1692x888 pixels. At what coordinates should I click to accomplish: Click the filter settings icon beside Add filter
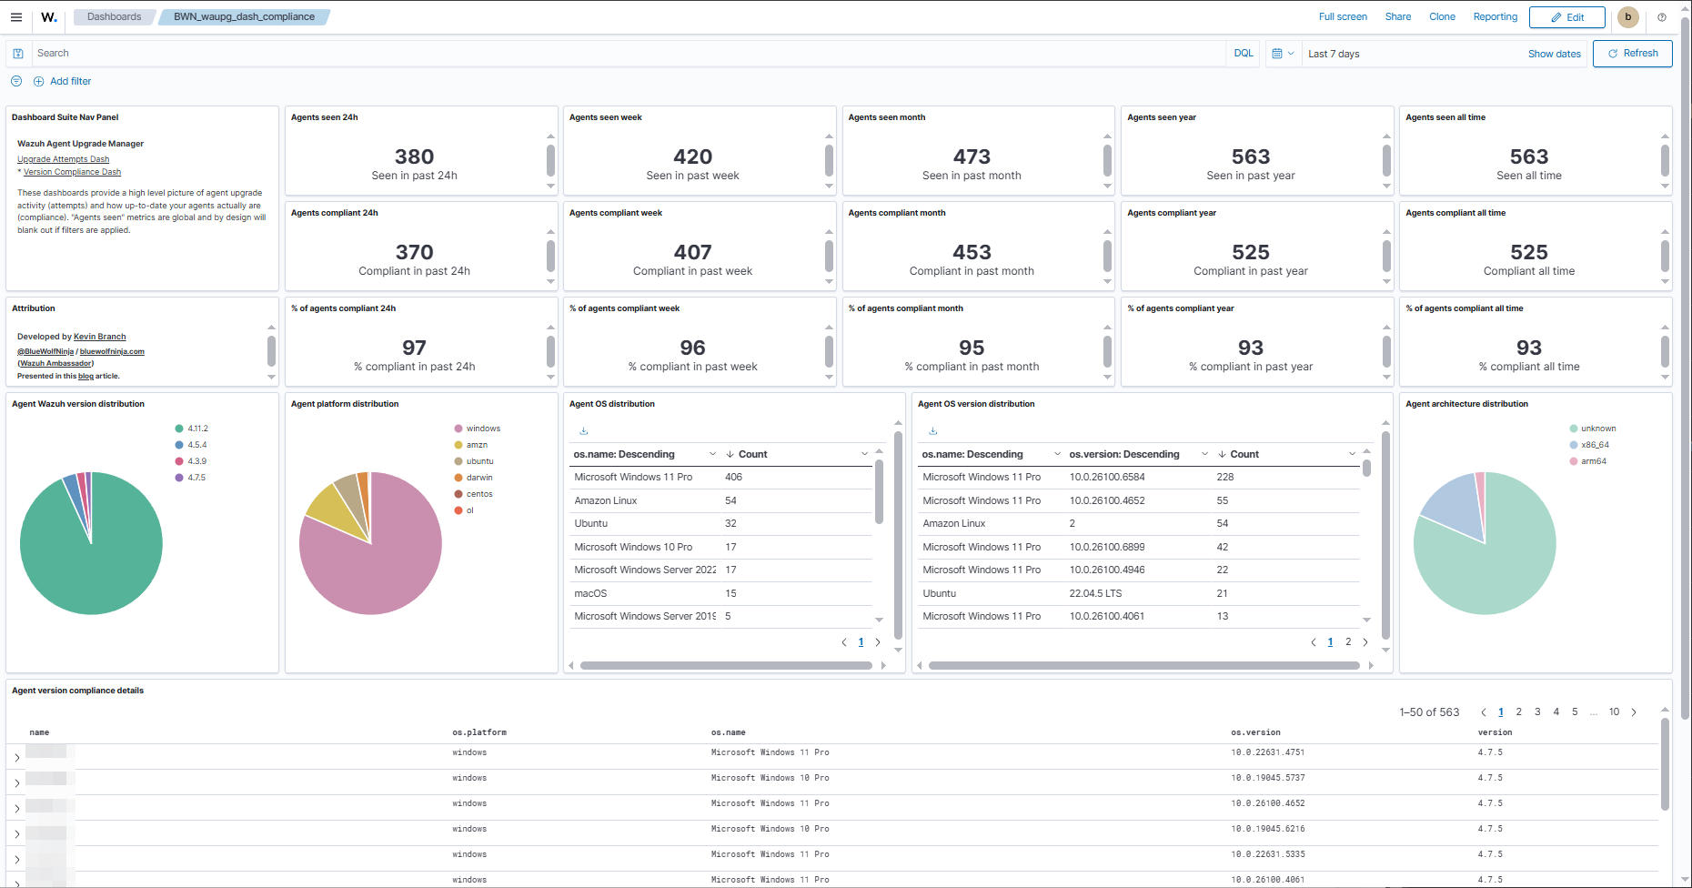(x=15, y=81)
